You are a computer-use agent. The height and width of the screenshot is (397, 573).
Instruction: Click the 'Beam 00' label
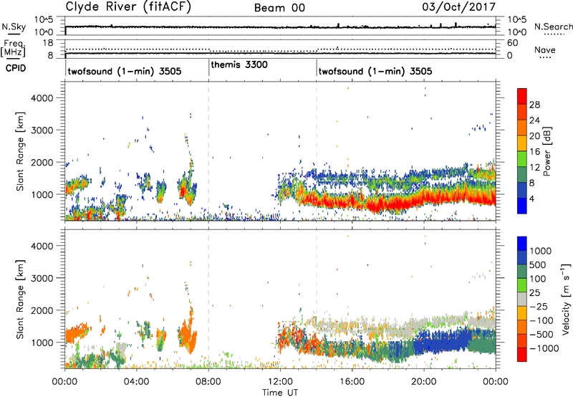279,8
